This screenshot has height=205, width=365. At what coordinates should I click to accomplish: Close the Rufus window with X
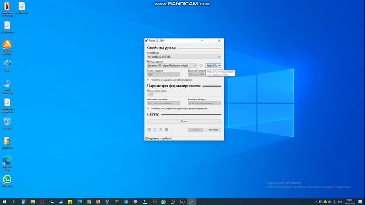[x=219, y=40]
